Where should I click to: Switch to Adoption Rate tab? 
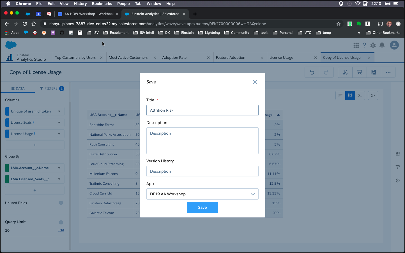(174, 58)
